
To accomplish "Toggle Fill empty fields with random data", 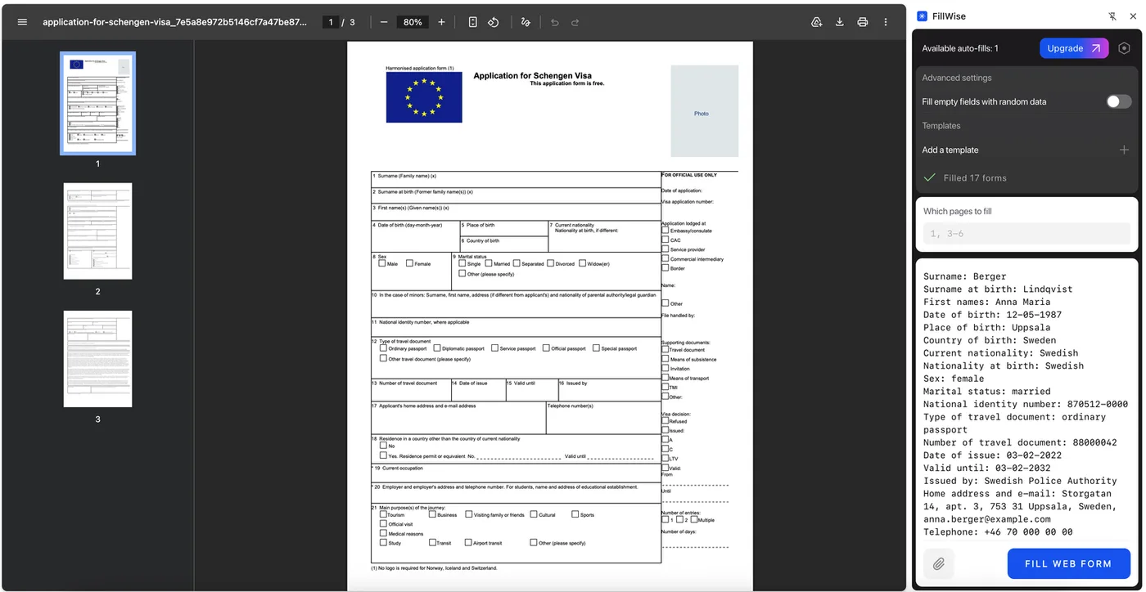I will pos(1118,101).
